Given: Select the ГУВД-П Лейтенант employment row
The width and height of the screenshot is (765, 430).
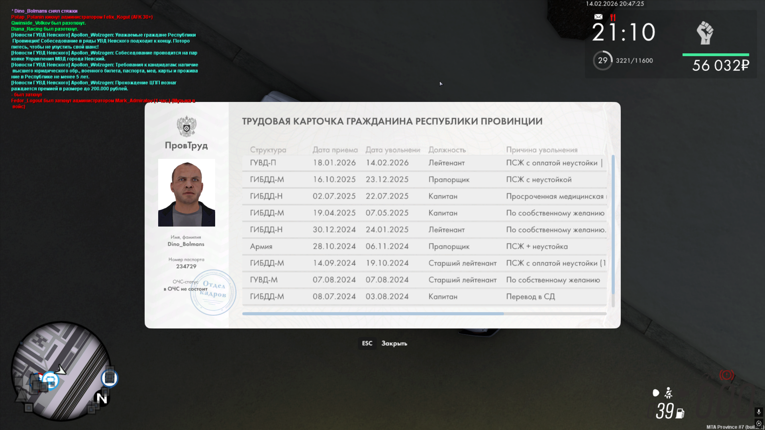Looking at the screenshot, I should click(x=424, y=163).
